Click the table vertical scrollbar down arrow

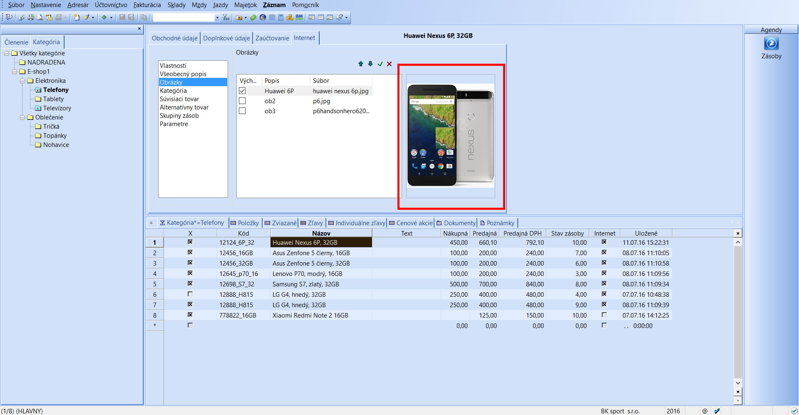coord(738,383)
